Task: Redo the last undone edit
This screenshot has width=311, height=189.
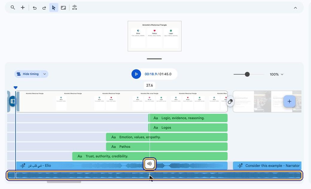Action: tap(44, 8)
